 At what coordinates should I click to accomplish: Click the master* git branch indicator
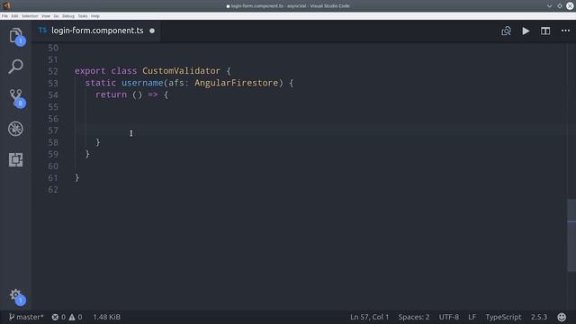[x=26, y=317]
